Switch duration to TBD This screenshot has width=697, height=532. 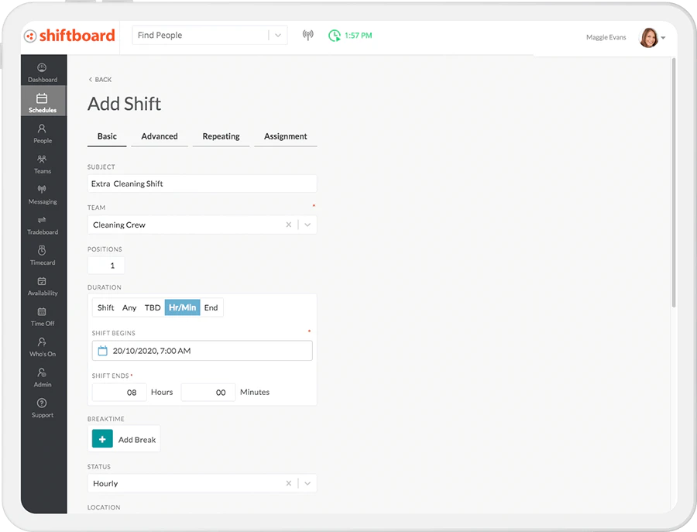152,307
